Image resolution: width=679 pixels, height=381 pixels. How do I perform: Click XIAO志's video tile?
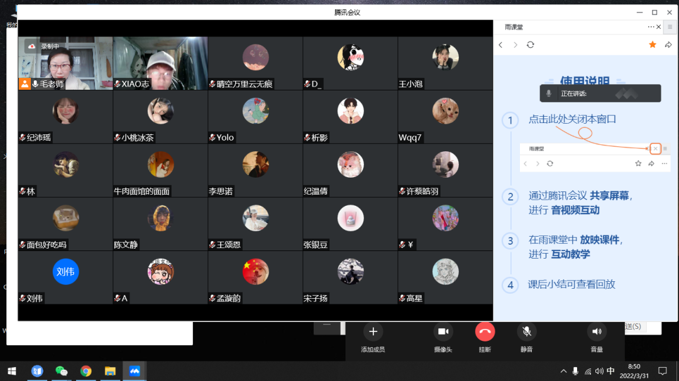click(x=160, y=63)
